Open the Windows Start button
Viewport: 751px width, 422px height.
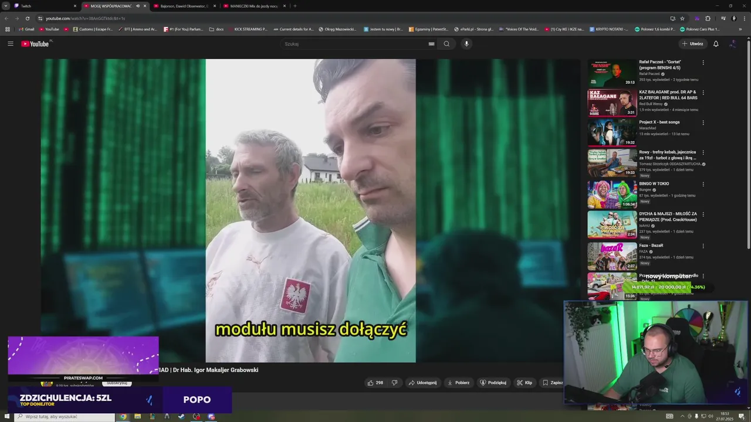point(6,417)
